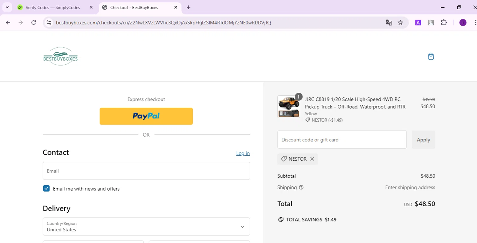This screenshot has height=243, width=477.
Task: Close the Verify Codes SimplyCodes tab
Action: tap(91, 7)
